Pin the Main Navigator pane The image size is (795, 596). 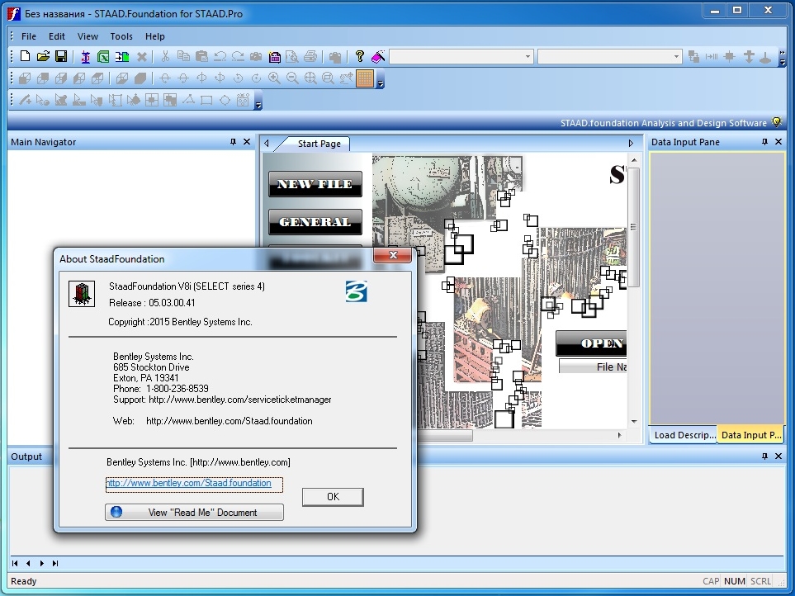coord(234,142)
